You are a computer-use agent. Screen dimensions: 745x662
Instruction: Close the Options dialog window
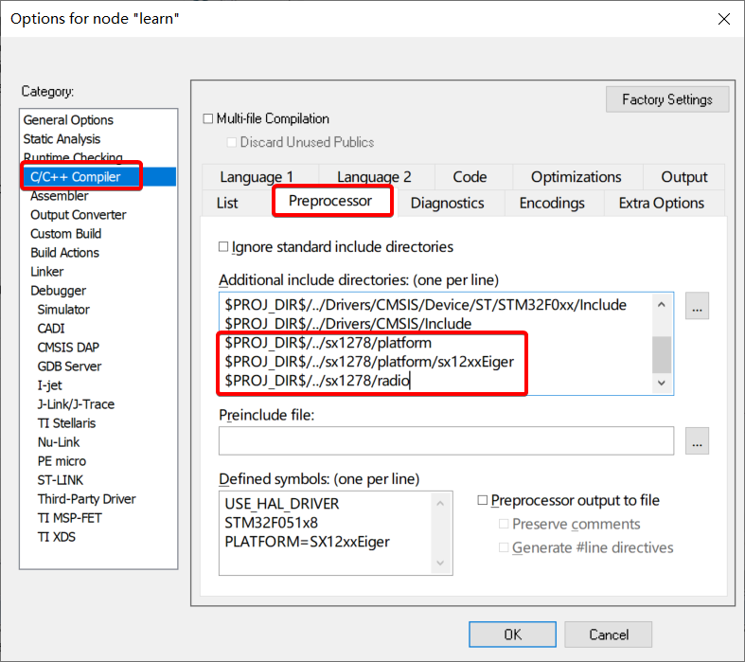tap(723, 19)
